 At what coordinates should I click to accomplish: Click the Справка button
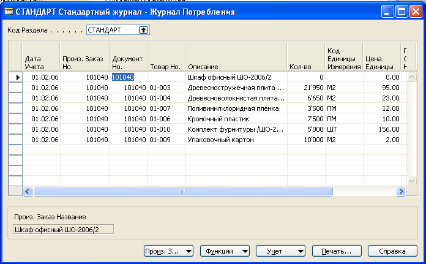tap(392, 251)
